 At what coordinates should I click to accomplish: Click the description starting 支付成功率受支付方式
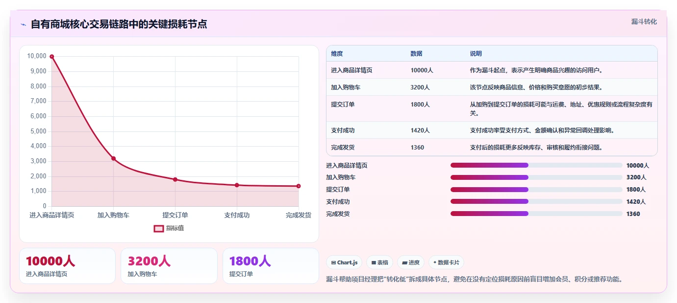(x=542, y=130)
